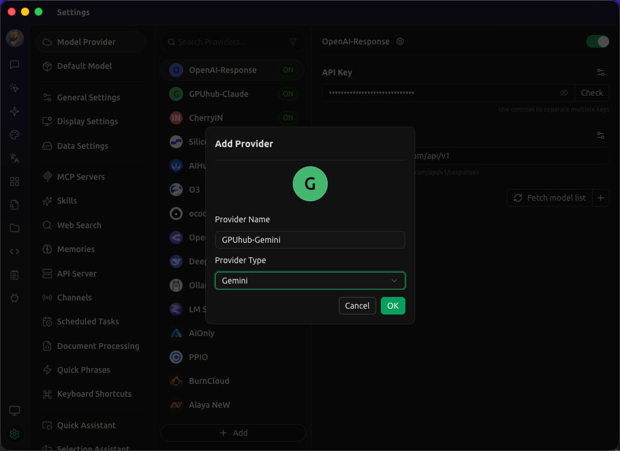The width and height of the screenshot is (620, 451).
Task: Open the sparkle cursor icon in the sidebar
Action: (15, 88)
